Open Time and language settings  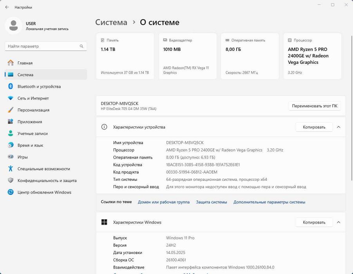[30, 145]
